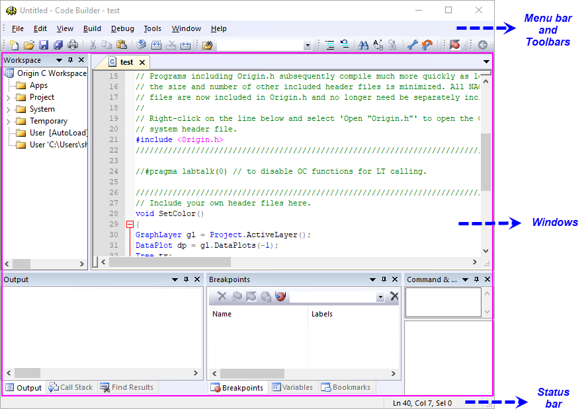
Task: Click the Print toolbar icon
Action: [73, 45]
